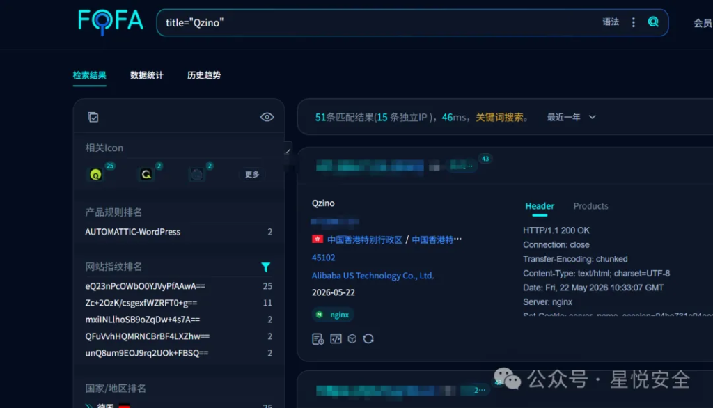Click the 语法 syntax link

[x=611, y=22]
